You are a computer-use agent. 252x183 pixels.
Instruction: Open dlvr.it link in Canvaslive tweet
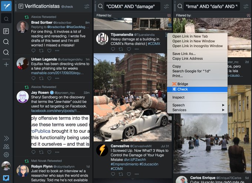pos(135,160)
